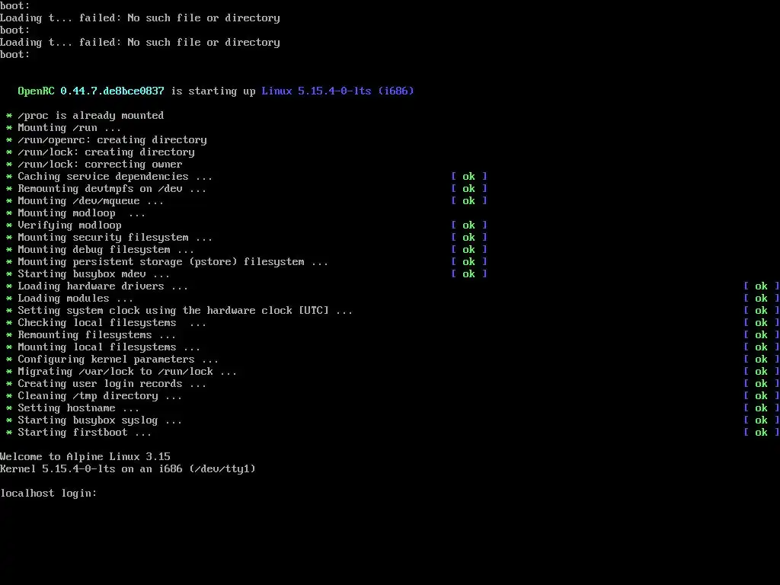The width and height of the screenshot is (780, 585).
Task: Click 'Mounting local filesystems ...' line
Action: (109, 347)
